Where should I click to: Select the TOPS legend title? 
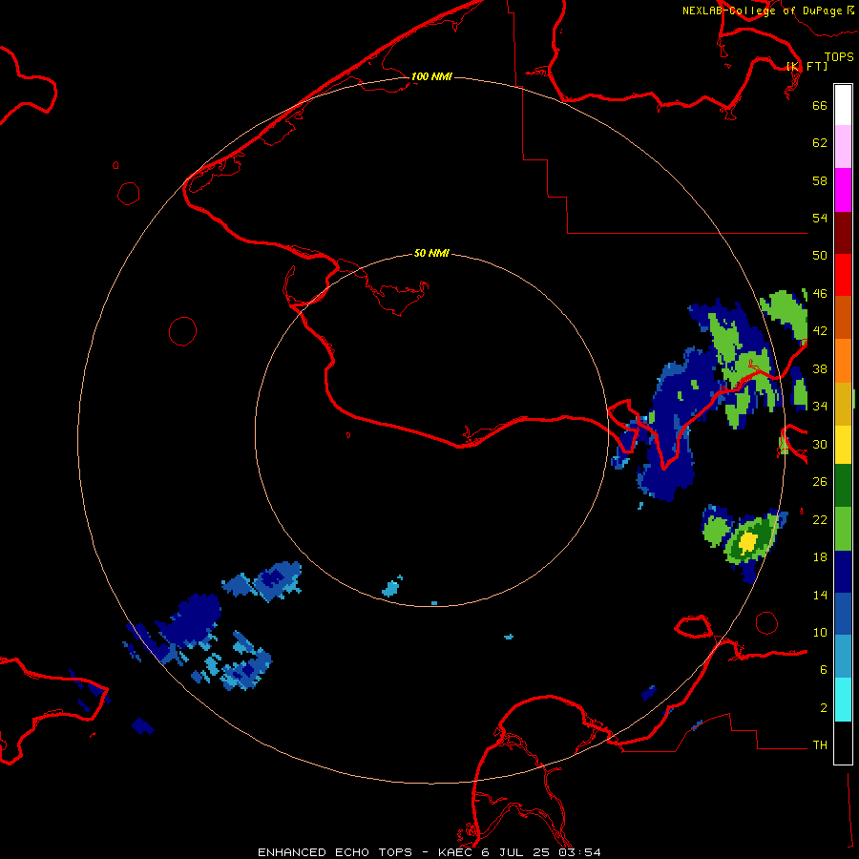(x=839, y=56)
